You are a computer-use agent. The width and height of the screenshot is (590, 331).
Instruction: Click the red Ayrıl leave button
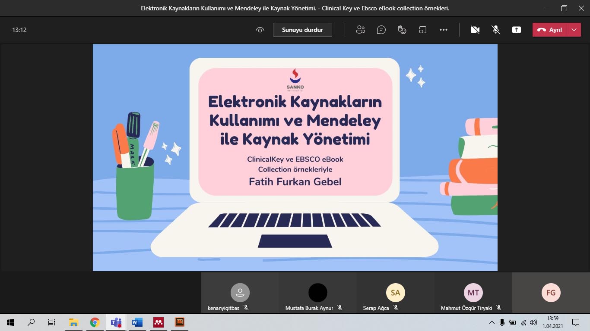coord(550,30)
